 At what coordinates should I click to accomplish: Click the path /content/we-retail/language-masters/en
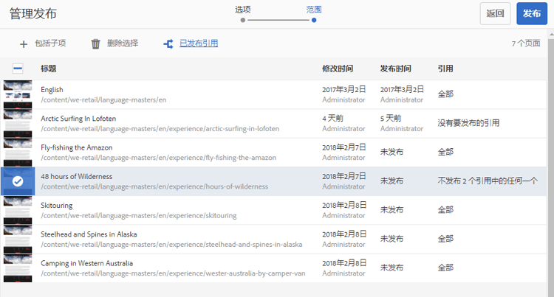(x=103, y=99)
